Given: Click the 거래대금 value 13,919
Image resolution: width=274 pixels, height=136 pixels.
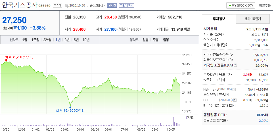Looking at the screenshot, I should [177, 29].
